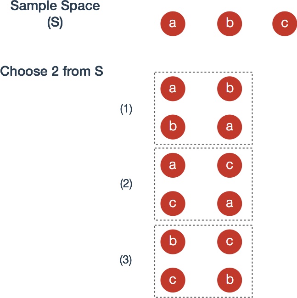
Task: Click the (3) group label
Action: coord(126,260)
